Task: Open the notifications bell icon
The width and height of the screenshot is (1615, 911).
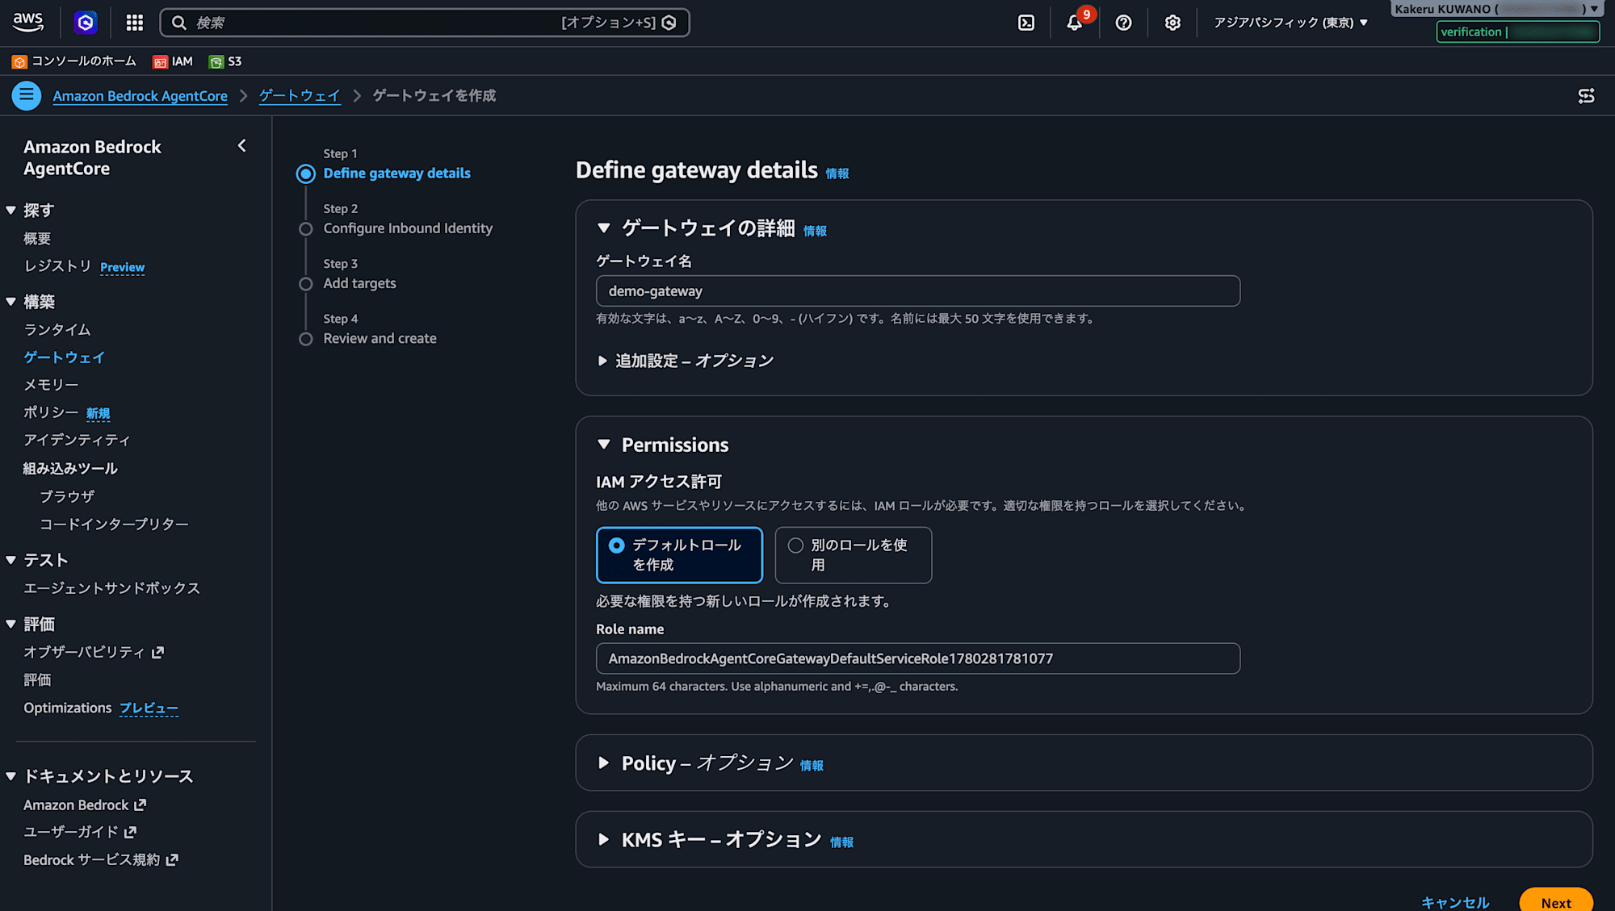Action: click(1075, 23)
